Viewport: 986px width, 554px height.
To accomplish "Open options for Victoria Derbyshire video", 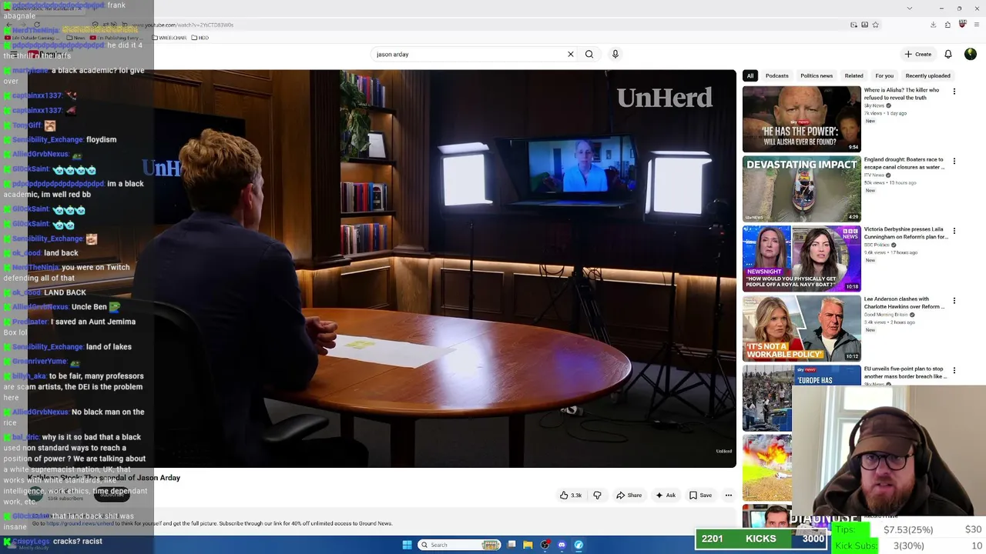I will coord(954,231).
